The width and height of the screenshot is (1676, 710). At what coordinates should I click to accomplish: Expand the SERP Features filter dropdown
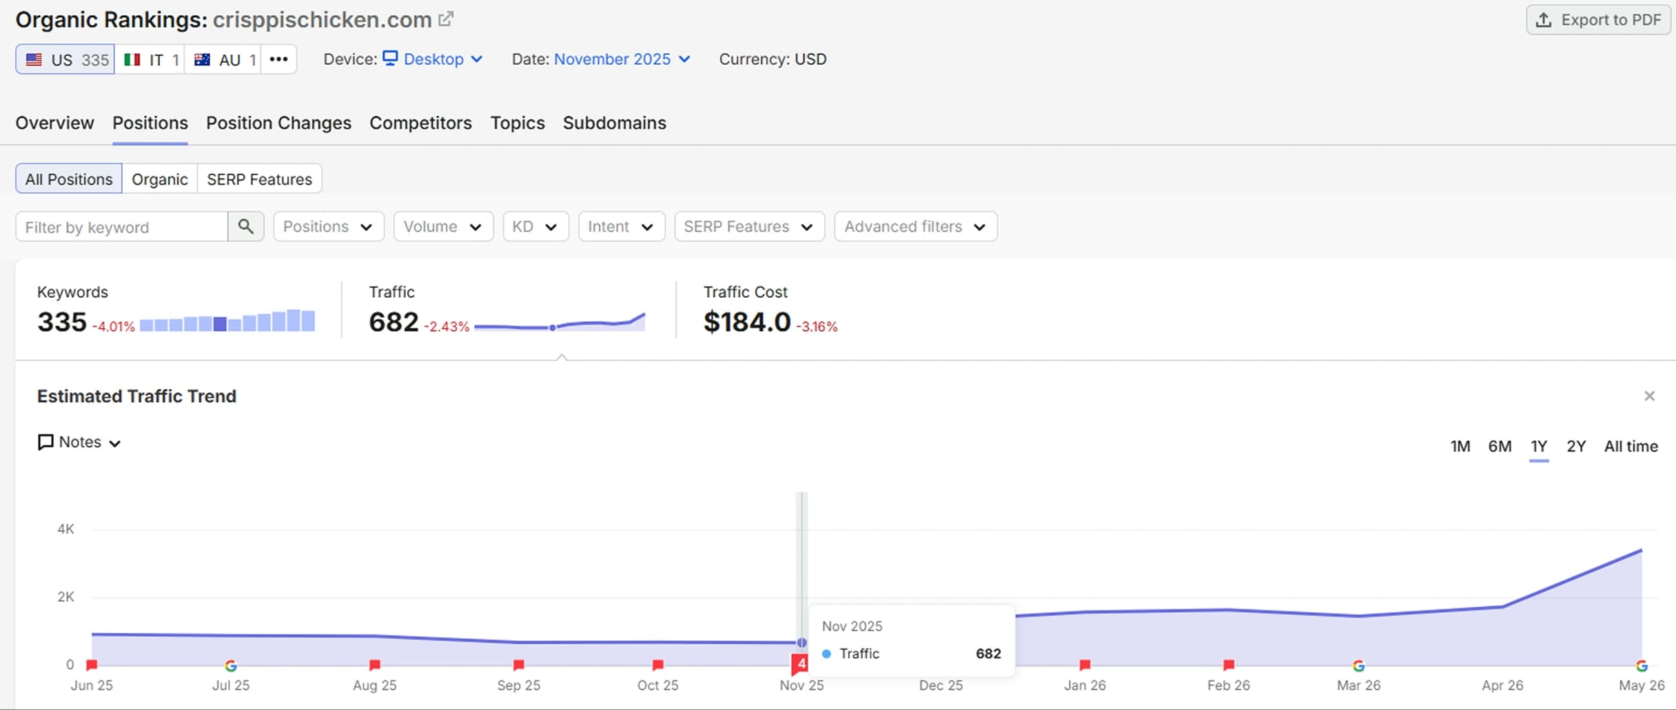(x=749, y=227)
